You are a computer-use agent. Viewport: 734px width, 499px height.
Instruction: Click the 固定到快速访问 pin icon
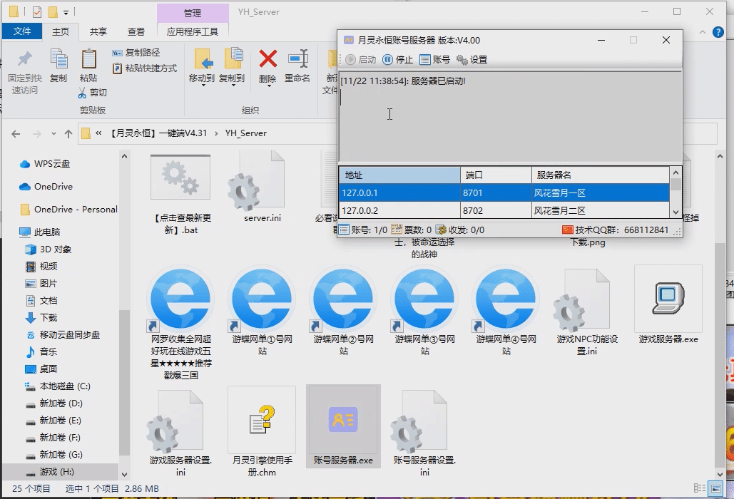click(x=24, y=60)
